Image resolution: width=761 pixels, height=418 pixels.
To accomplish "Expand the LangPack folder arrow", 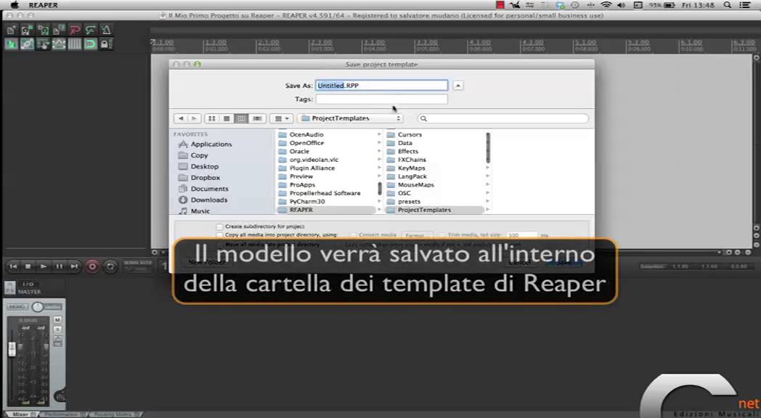I will 487,176.
